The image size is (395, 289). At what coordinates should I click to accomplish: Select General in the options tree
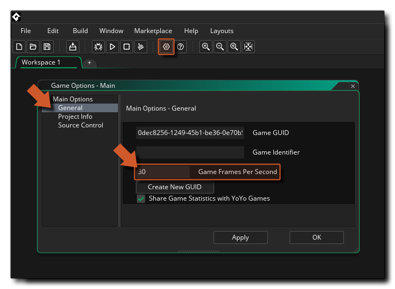point(80,108)
